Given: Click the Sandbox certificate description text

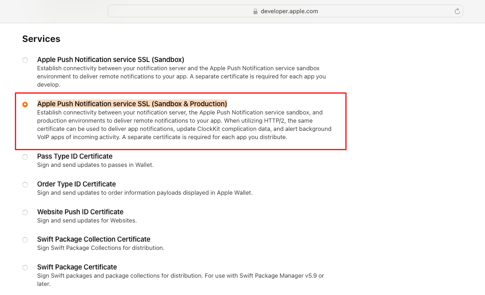Looking at the screenshot, I should pos(182,76).
